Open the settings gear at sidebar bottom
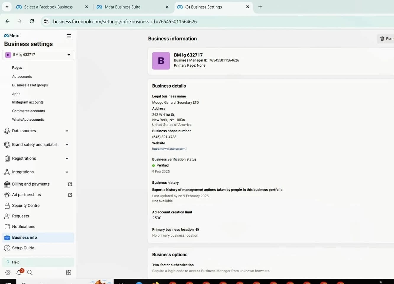 coord(8,272)
